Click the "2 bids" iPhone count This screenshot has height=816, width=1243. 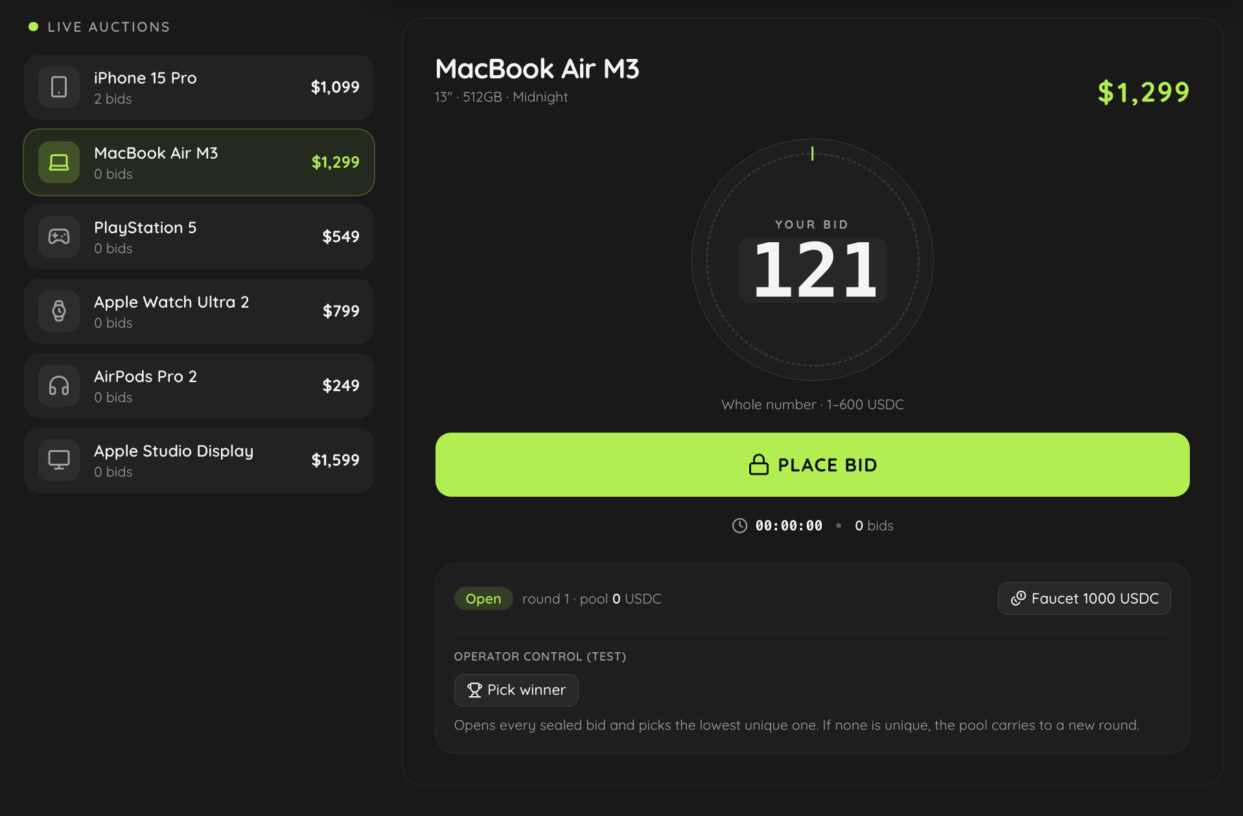(x=113, y=99)
